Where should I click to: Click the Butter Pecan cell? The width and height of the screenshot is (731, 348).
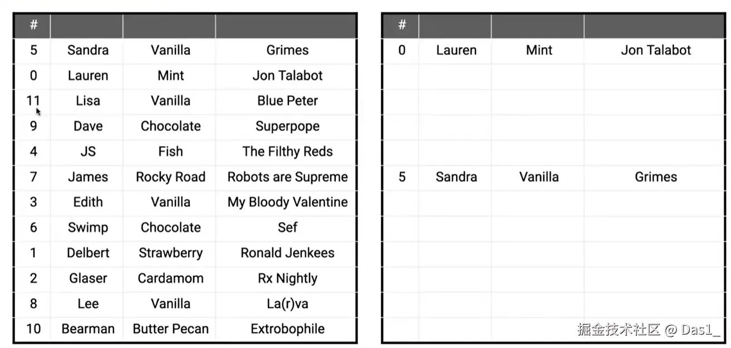(170, 329)
